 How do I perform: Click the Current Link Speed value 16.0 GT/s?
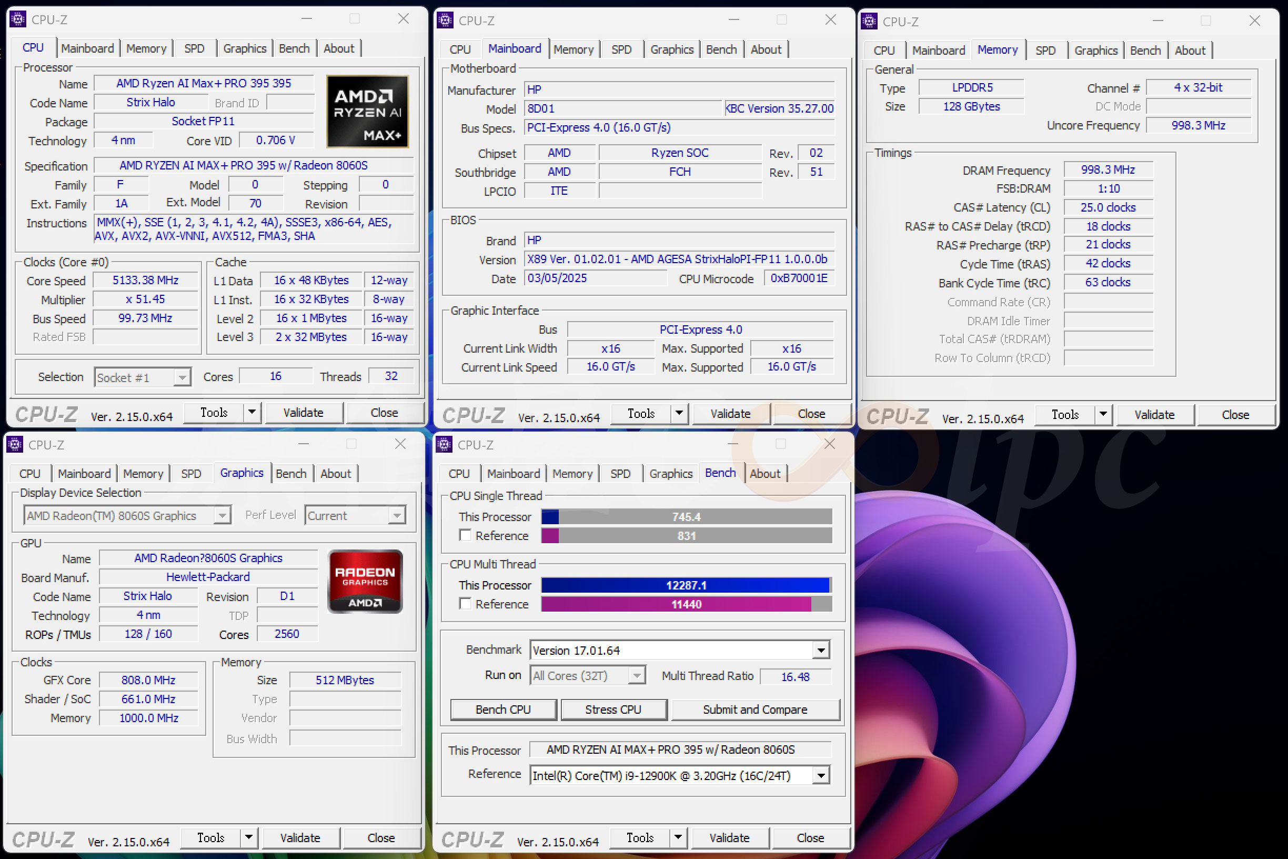click(x=611, y=366)
